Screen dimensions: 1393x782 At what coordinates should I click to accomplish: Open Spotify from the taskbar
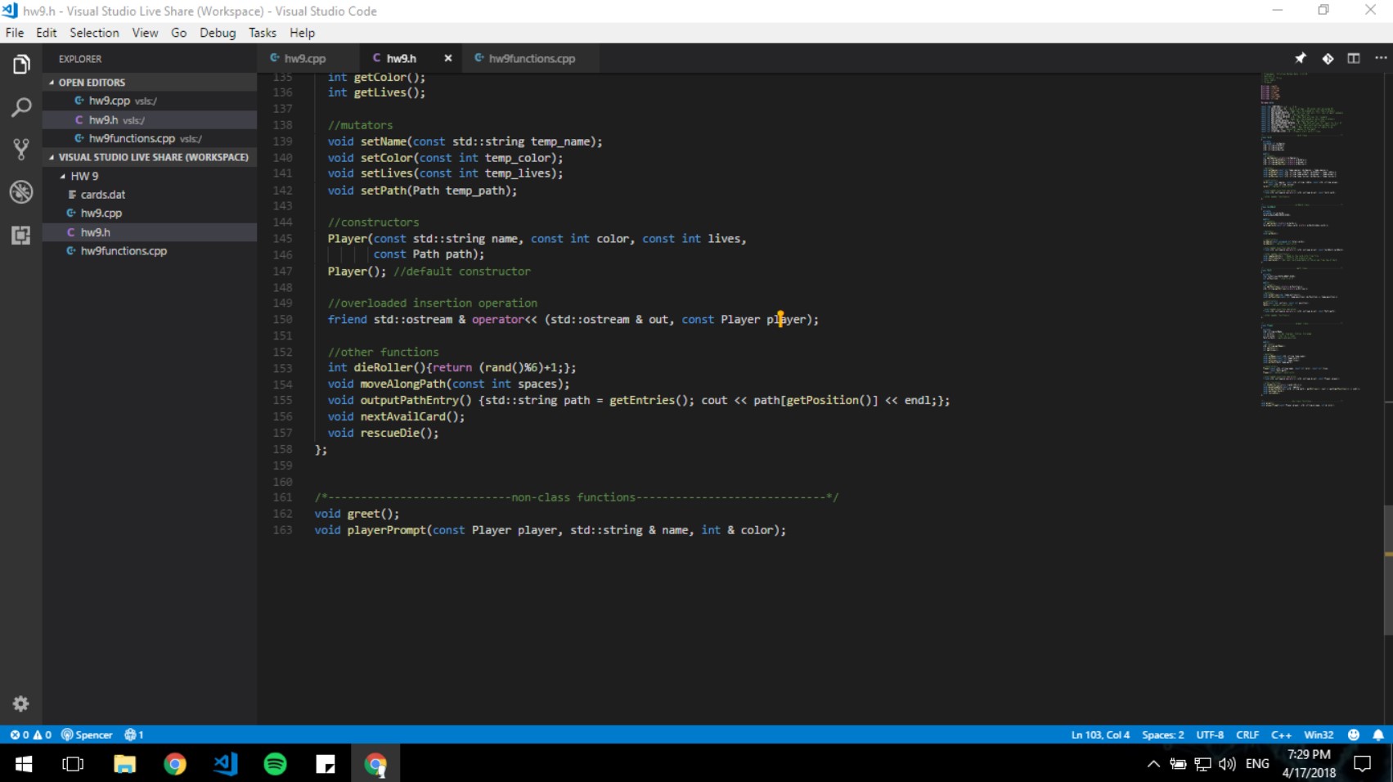275,763
